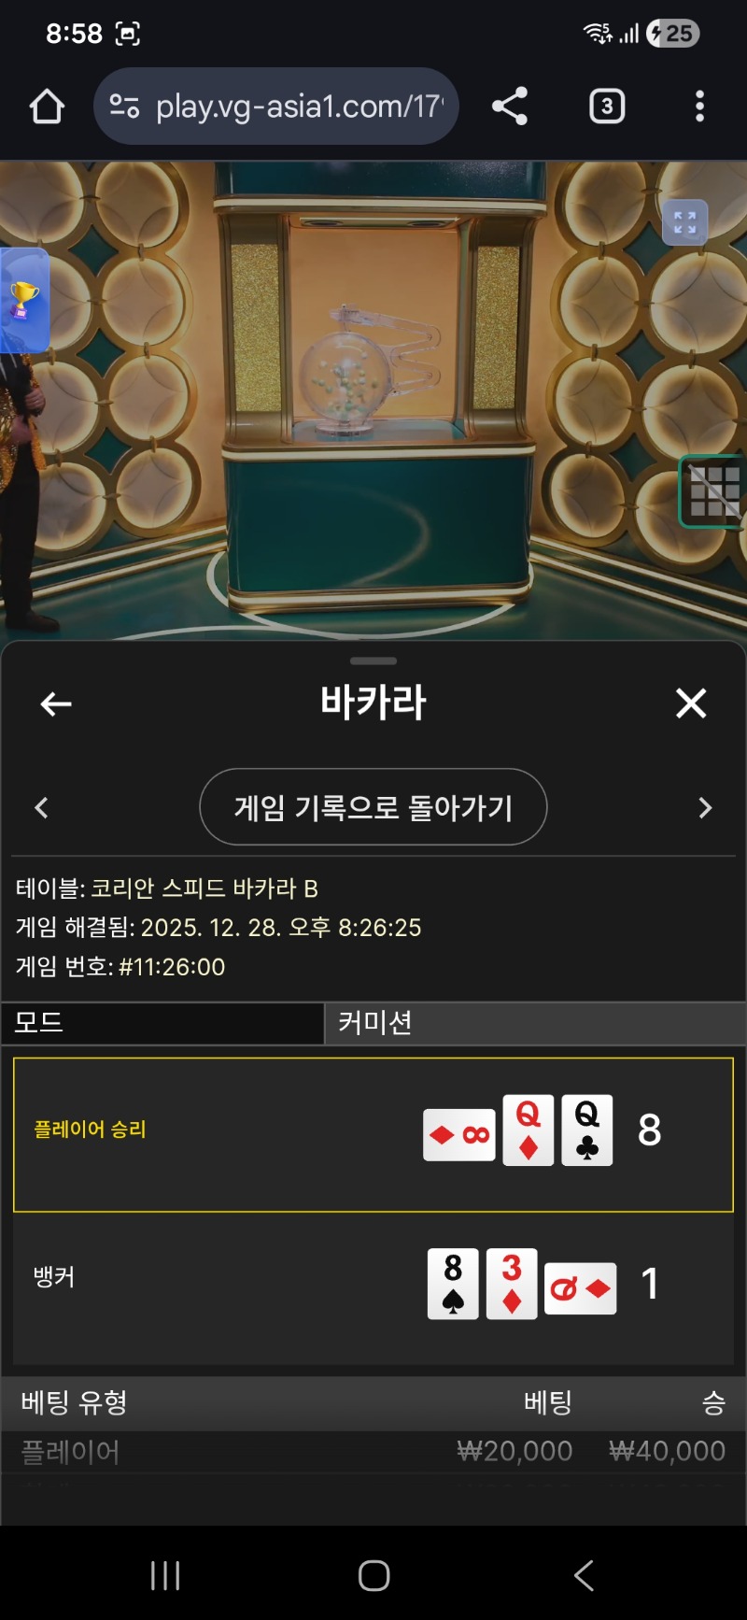Open the trophy rewards icon
This screenshot has height=1620, width=747.
pos(23,301)
